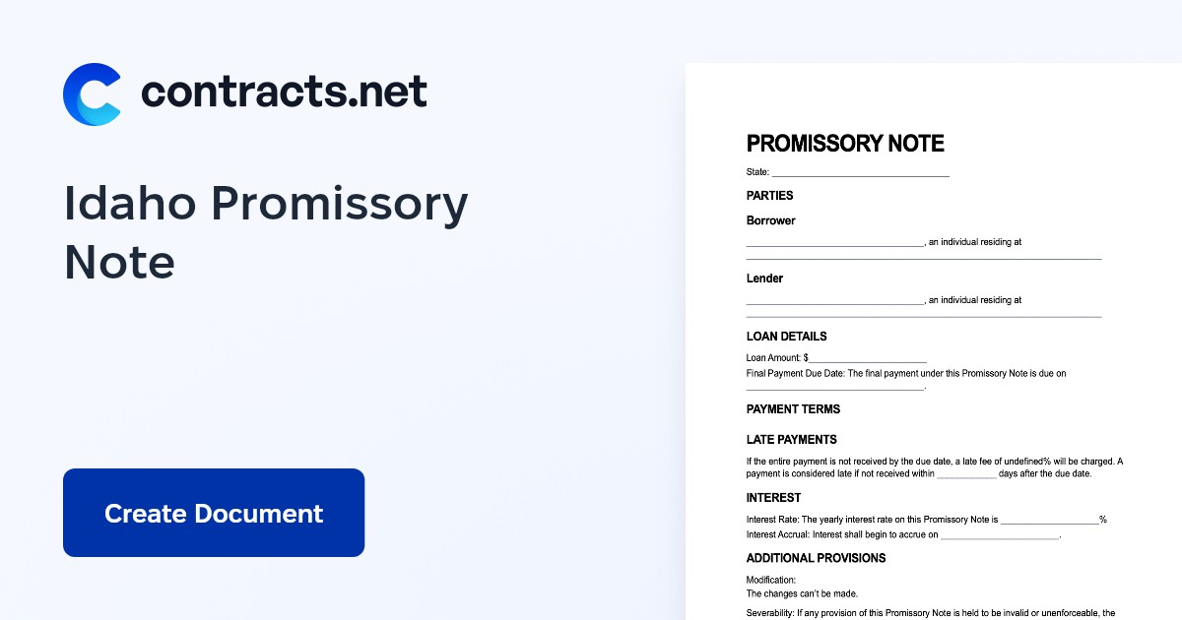This screenshot has width=1182, height=620.
Task: Click the Loan Amount blank field
Action: (x=868, y=360)
